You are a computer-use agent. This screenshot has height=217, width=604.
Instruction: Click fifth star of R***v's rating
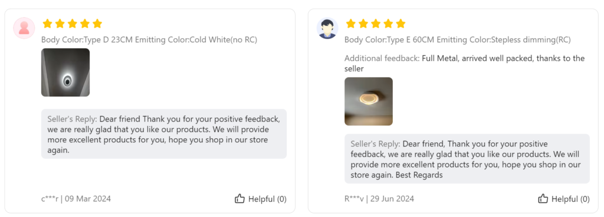[x=401, y=24]
